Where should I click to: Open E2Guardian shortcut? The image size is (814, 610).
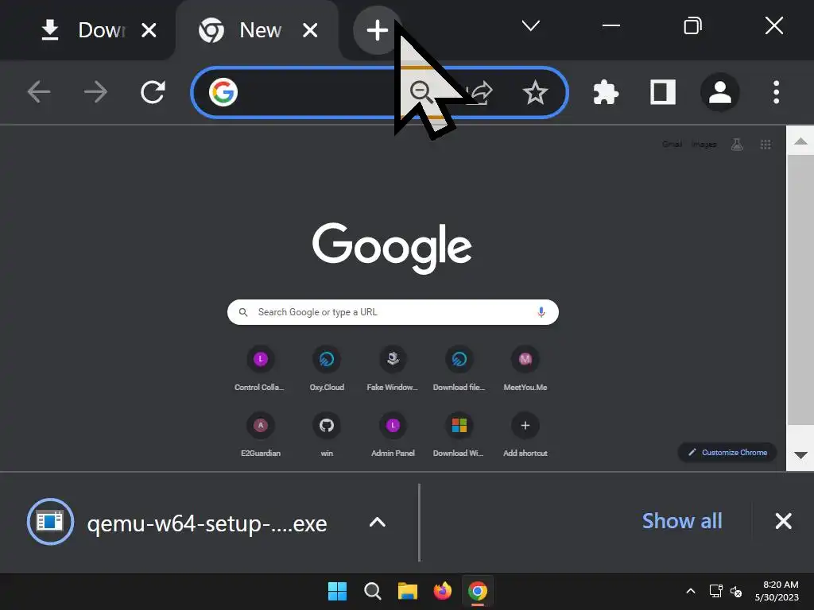[x=260, y=434]
